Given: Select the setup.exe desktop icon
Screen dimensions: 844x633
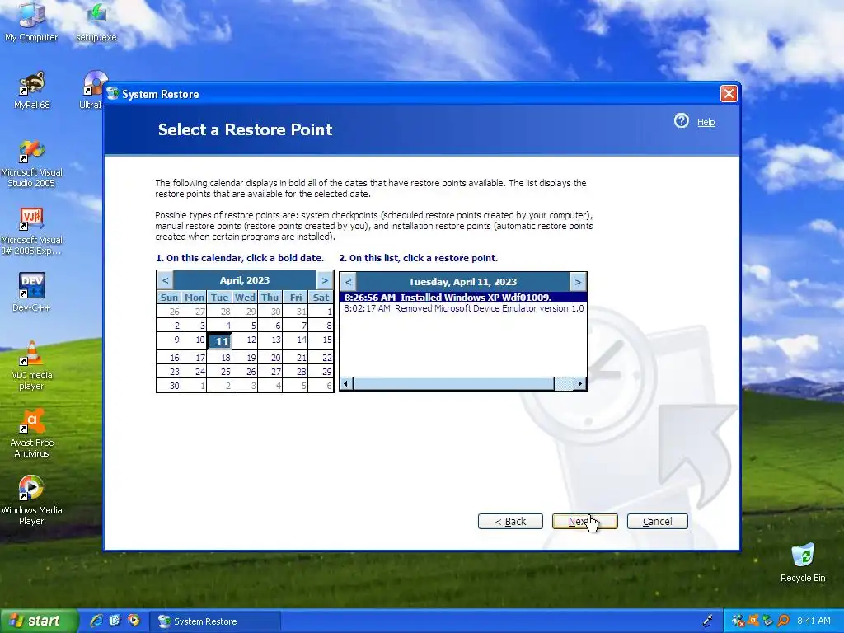Looking at the screenshot, I should pyautogui.click(x=96, y=22).
